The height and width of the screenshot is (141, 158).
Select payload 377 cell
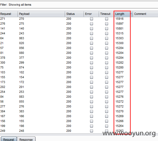coord(22,58)
